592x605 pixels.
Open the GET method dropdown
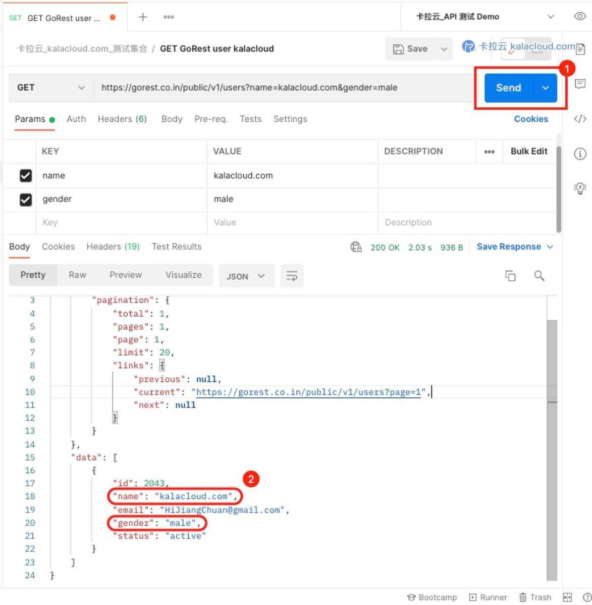pyautogui.click(x=50, y=87)
